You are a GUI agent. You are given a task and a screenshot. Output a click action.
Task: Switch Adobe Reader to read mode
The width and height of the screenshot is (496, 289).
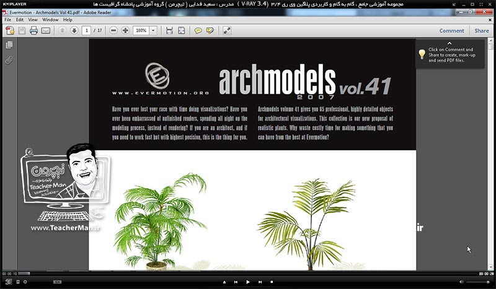point(227,30)
